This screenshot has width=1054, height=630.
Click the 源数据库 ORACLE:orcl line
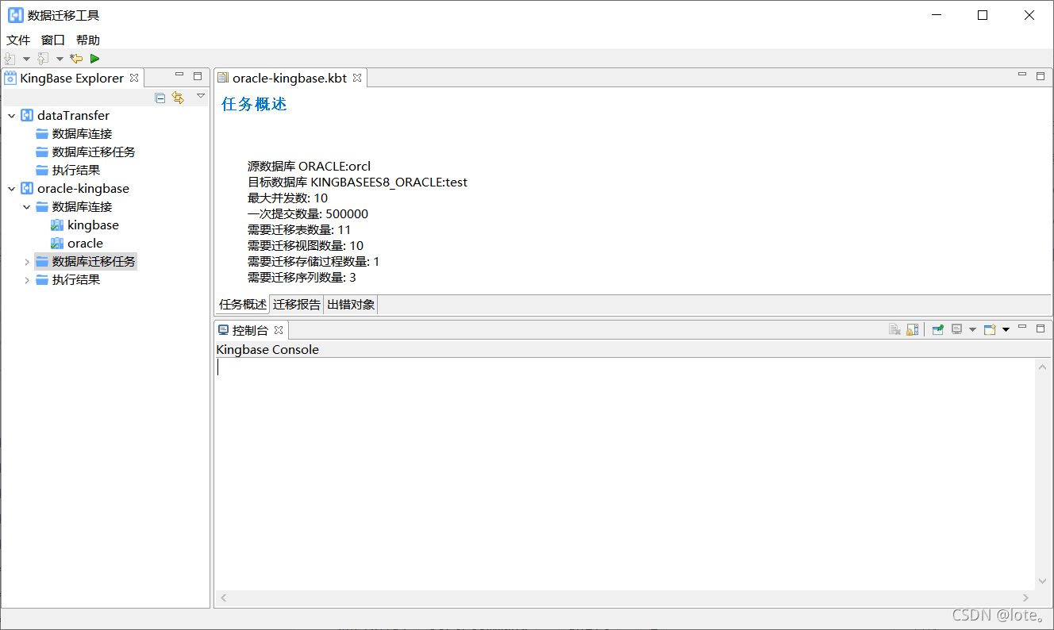point(310,167)
